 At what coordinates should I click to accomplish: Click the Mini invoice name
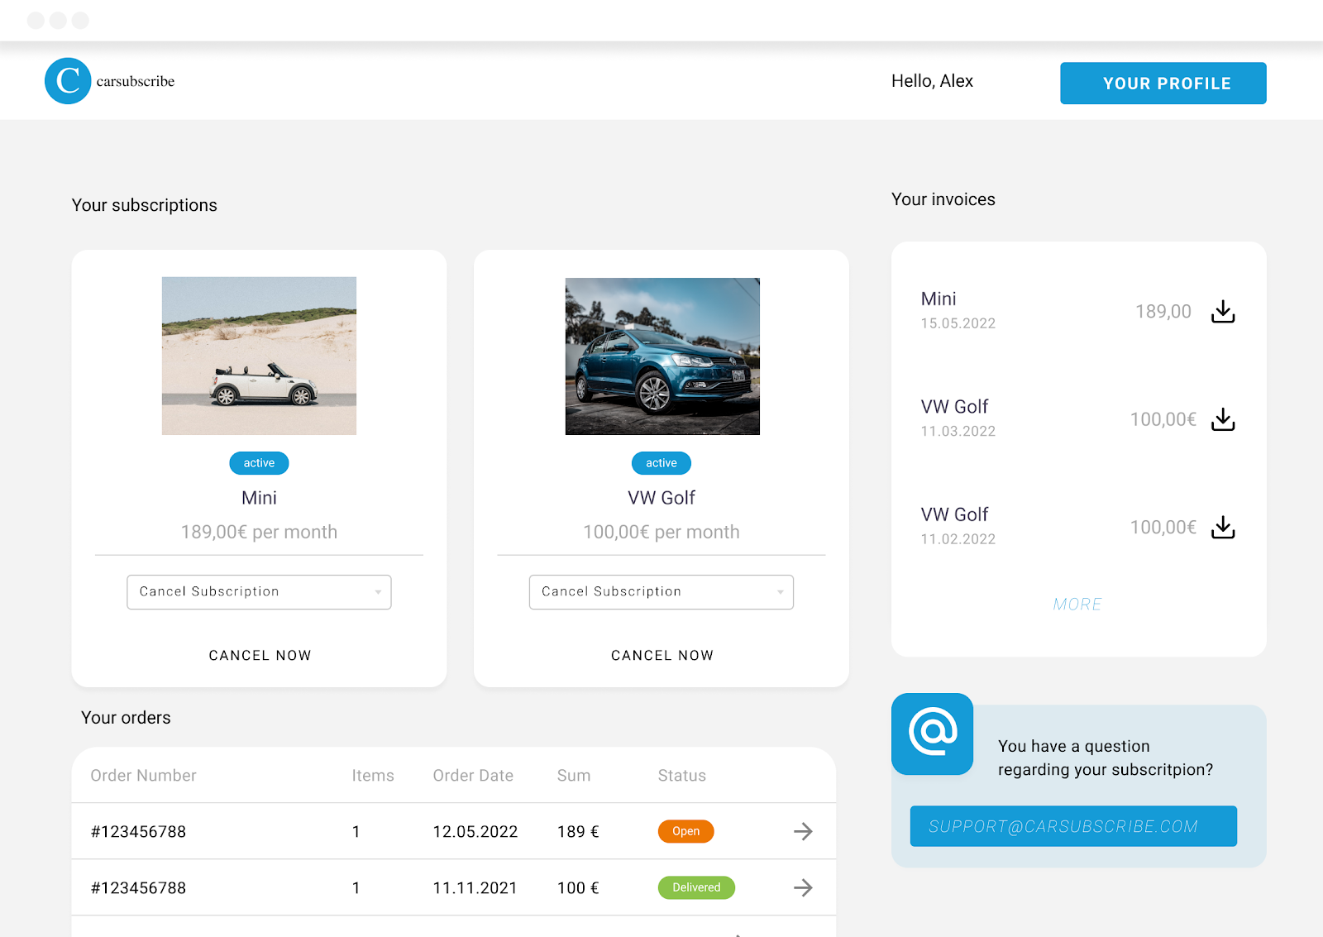click(939, 299)
